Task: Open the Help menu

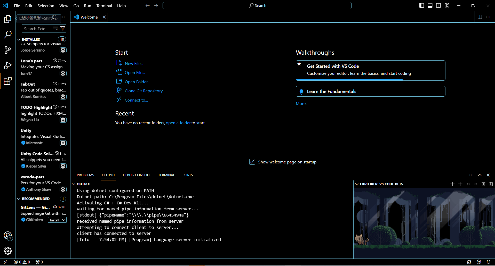Action: tap(121, 6)
